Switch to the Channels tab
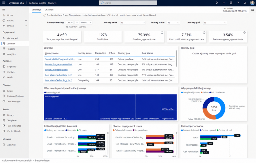This screenshot has height=163, width=256. tap(49, 10)
